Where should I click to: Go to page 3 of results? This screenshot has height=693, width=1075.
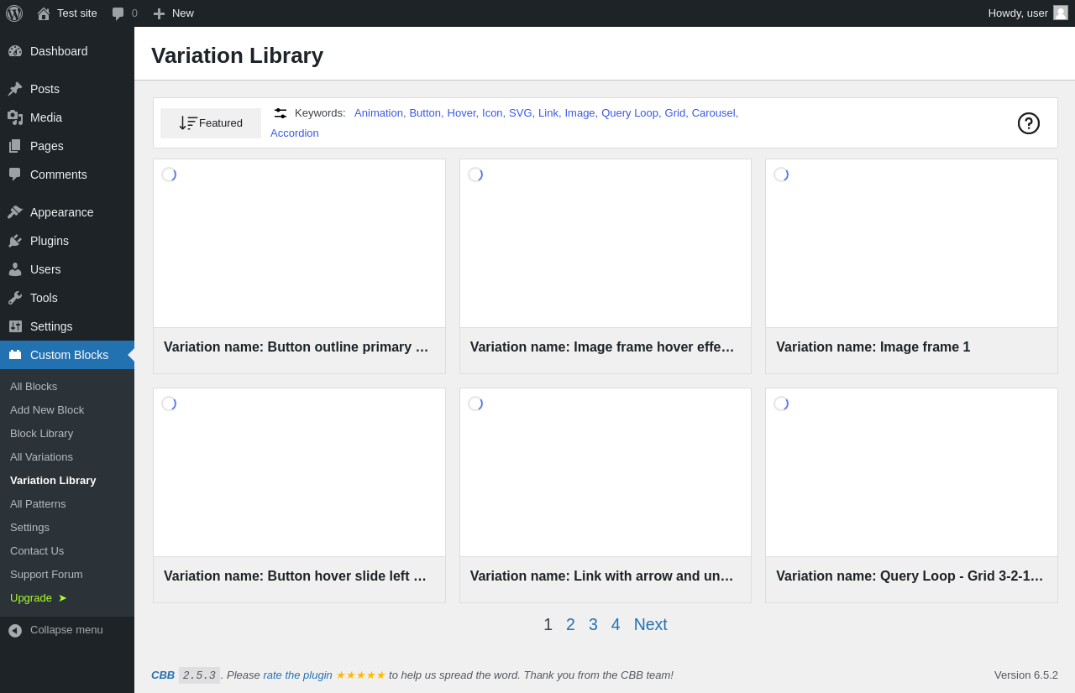(593, 625)
